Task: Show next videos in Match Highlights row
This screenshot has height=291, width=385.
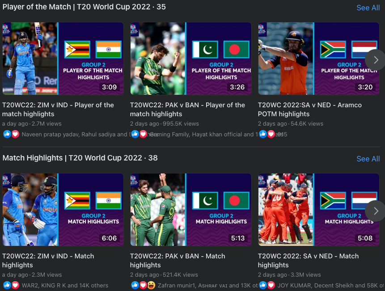Action: (x=376, y=211)
